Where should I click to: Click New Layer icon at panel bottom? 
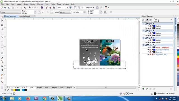tap(143, 89)
